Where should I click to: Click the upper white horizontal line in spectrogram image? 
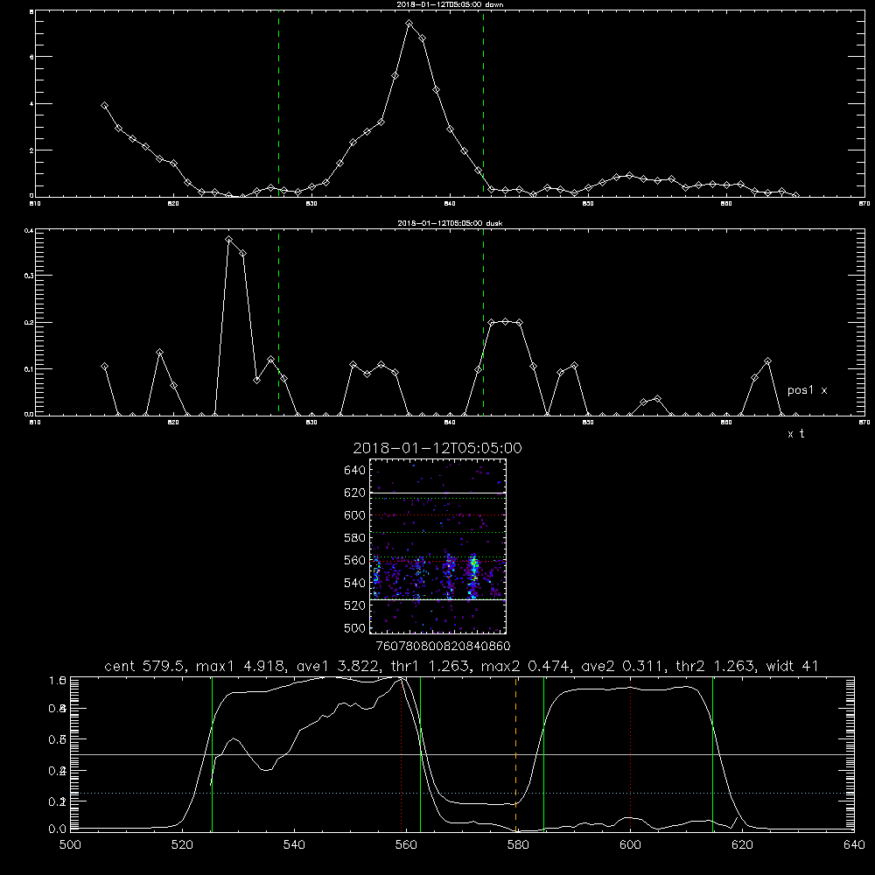[437, 493]
